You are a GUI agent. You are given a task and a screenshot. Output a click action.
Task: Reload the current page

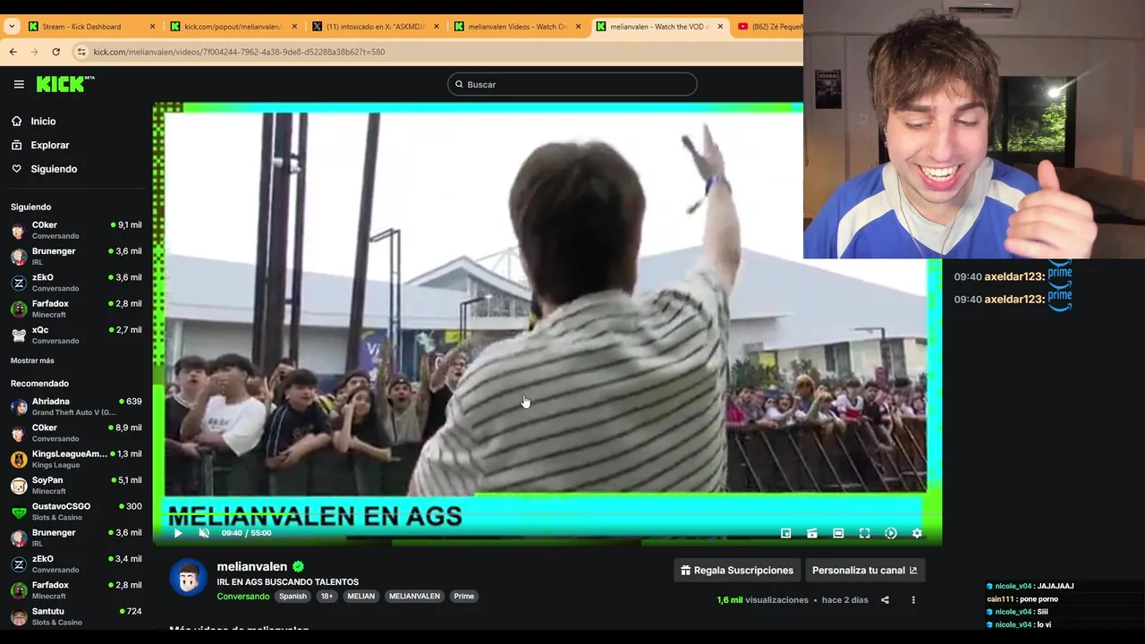coord(56,52)
